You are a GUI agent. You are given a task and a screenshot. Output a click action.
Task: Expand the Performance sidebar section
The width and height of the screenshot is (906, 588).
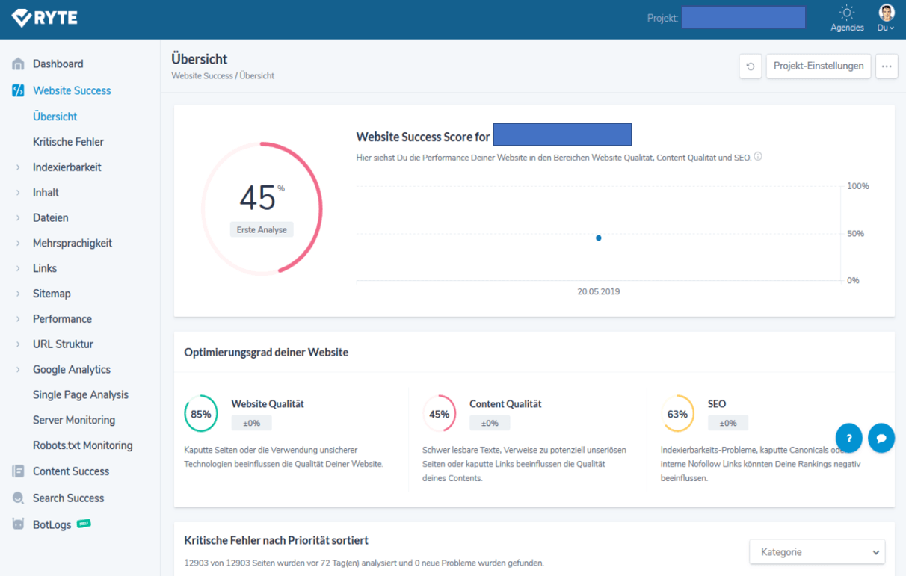pyautogui.click(x=18, y=319)
